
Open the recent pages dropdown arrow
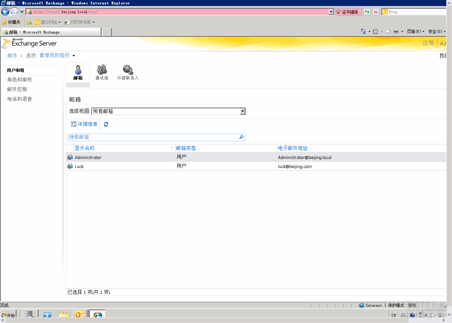pyautogui.click(x=22, y=12)
